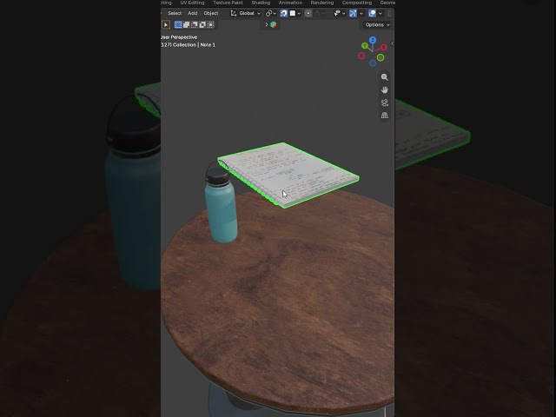Open the Select menu in viewport header
Image resolution: width=556 pixels, height=417 pixels.
click(x=175, y=13)
